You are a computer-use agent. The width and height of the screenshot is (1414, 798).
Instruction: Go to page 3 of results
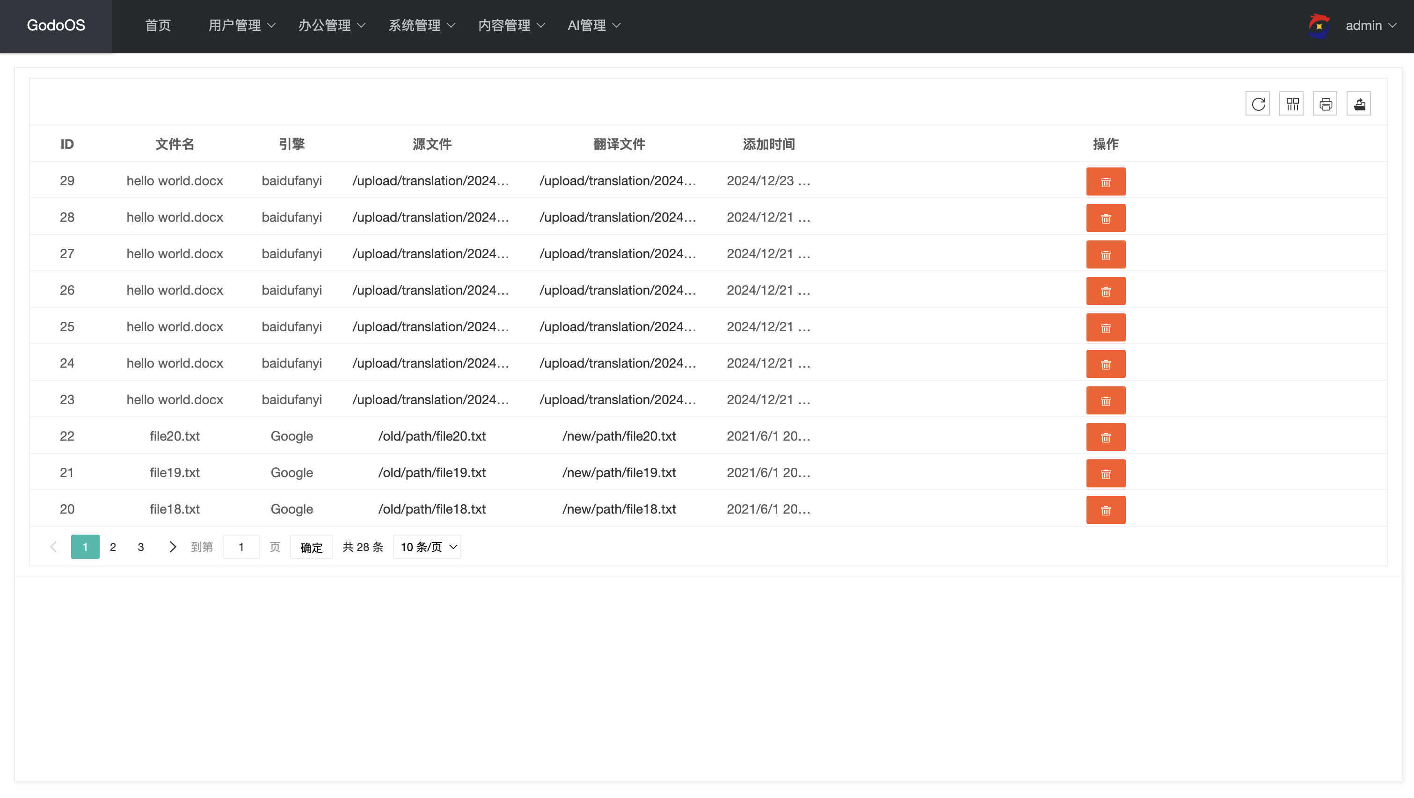pyautogui.click(x=140, y=547)
